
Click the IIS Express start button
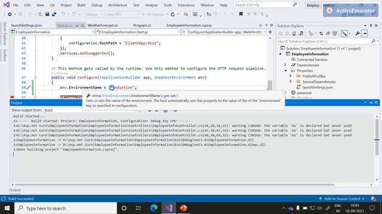click(153, 14)
